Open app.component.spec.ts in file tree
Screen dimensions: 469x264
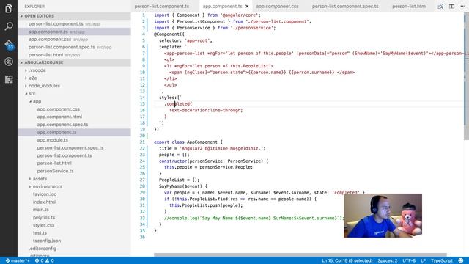62,125
